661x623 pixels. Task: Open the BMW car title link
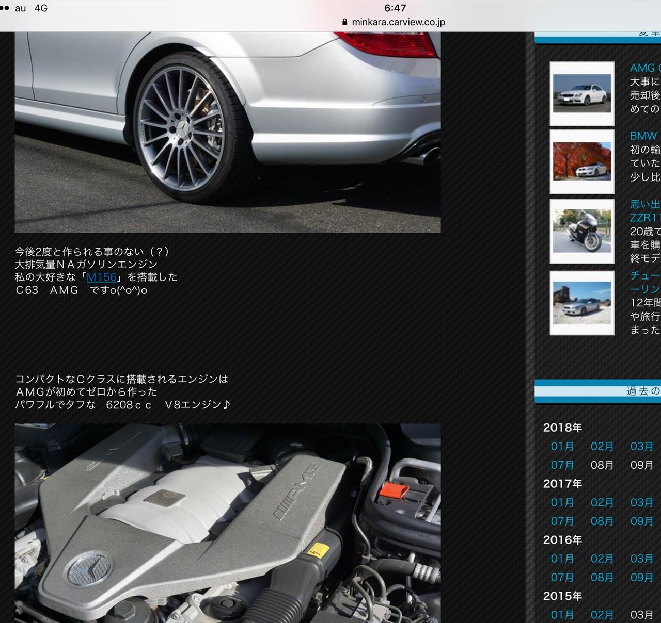tap(644, 136)
